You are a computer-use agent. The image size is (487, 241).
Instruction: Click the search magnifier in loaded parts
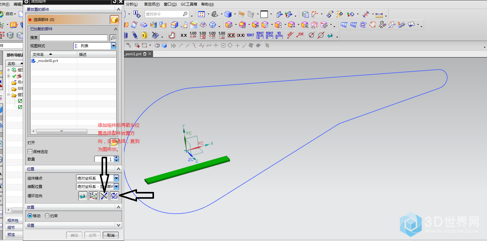click(113, 38)
